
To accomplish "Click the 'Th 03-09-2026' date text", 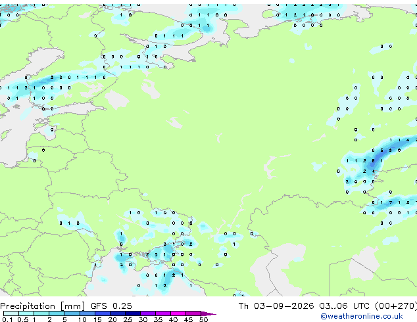I will (x=276, y=306).
